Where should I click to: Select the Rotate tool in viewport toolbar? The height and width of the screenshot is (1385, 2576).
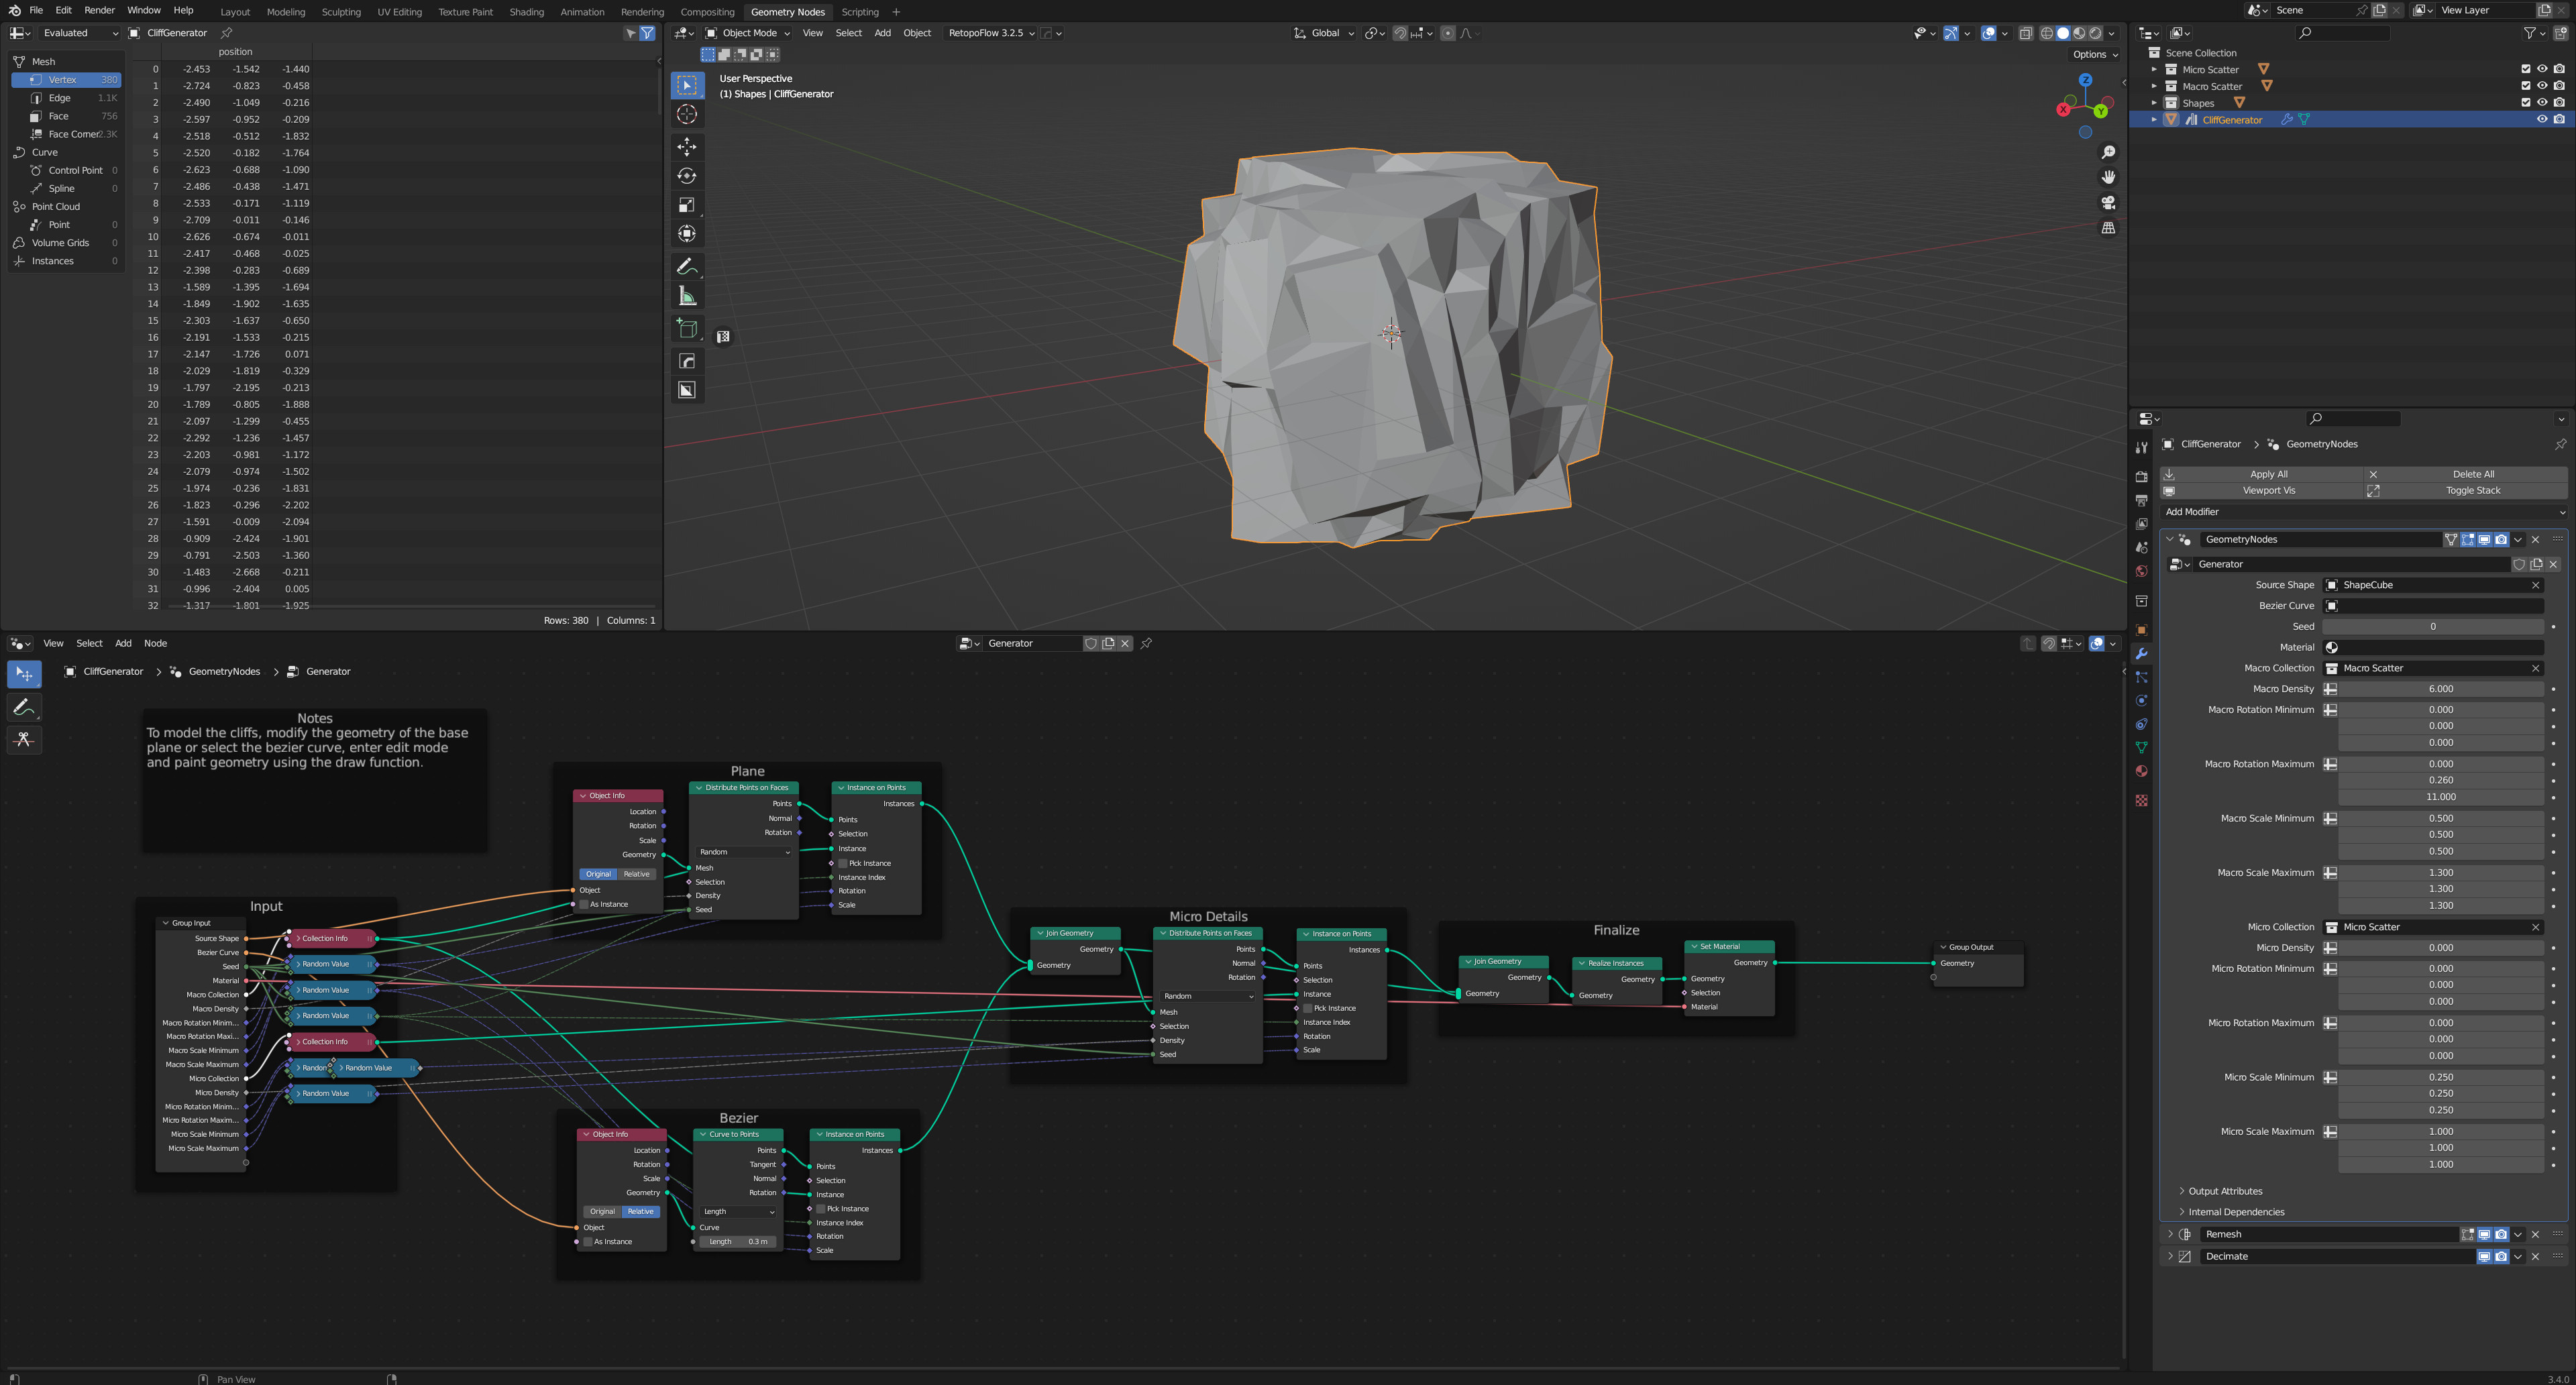coord(687,176)
